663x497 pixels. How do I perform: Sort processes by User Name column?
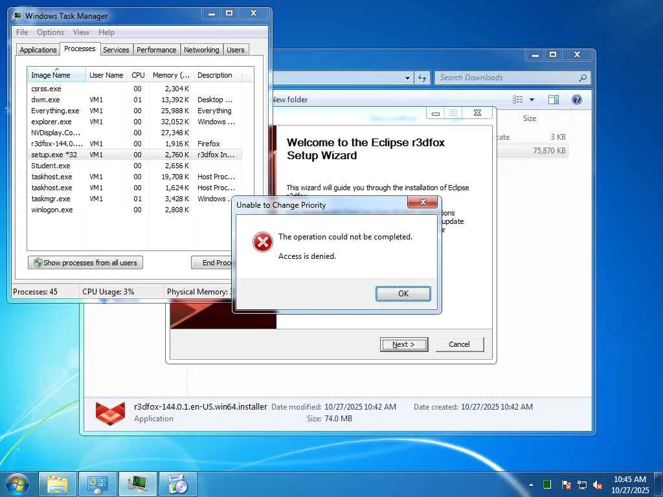(x=106, y=75)
